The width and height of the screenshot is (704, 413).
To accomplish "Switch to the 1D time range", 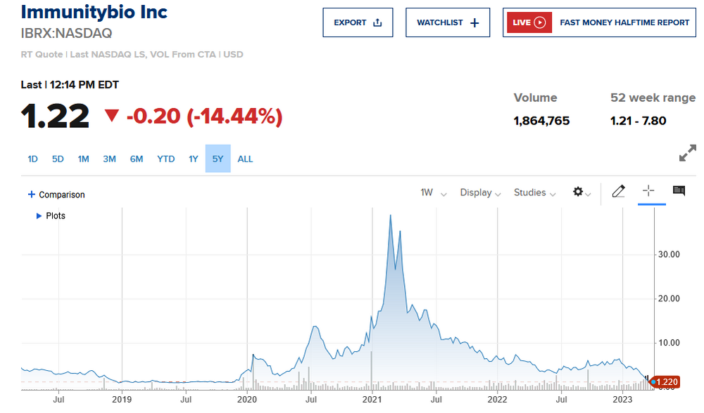I will pyautogui.click(x=32, y=159).
